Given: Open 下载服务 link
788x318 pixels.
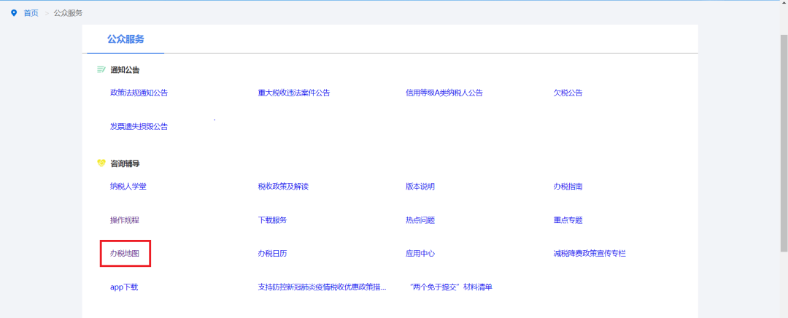Looking at the screenshot, I should (272, 220).
